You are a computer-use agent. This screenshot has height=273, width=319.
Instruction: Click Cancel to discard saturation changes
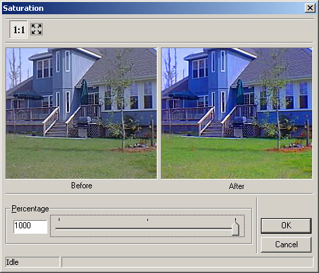coord(286,245)
